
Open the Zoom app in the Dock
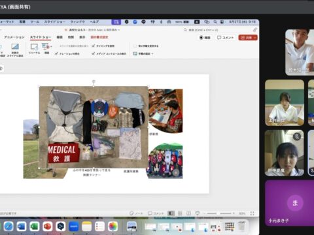point(73,227)
